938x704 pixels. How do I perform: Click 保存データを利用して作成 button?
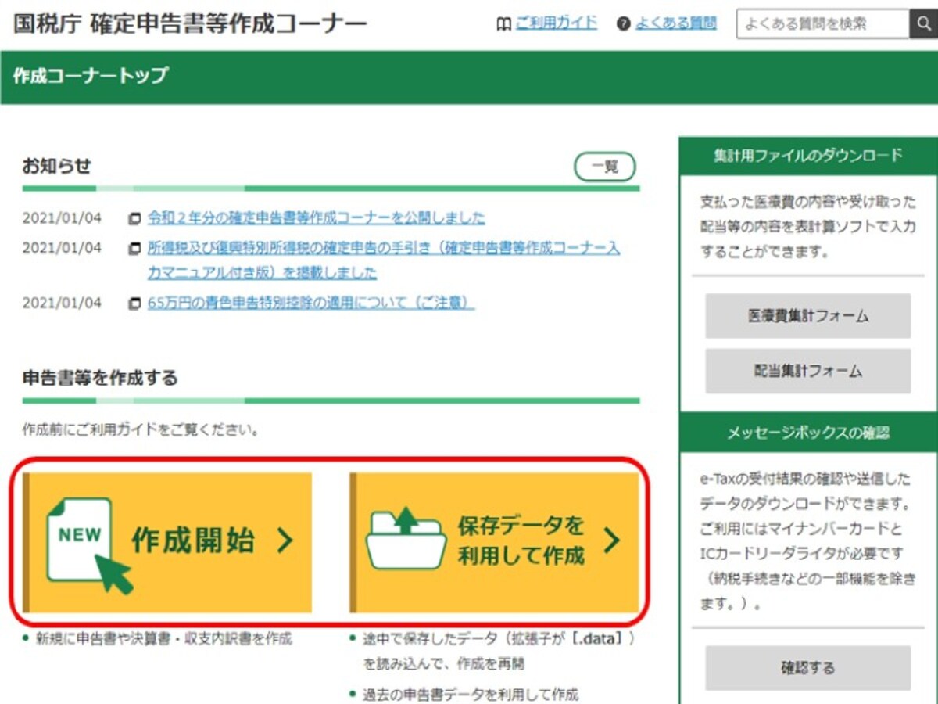click(494, 541)
